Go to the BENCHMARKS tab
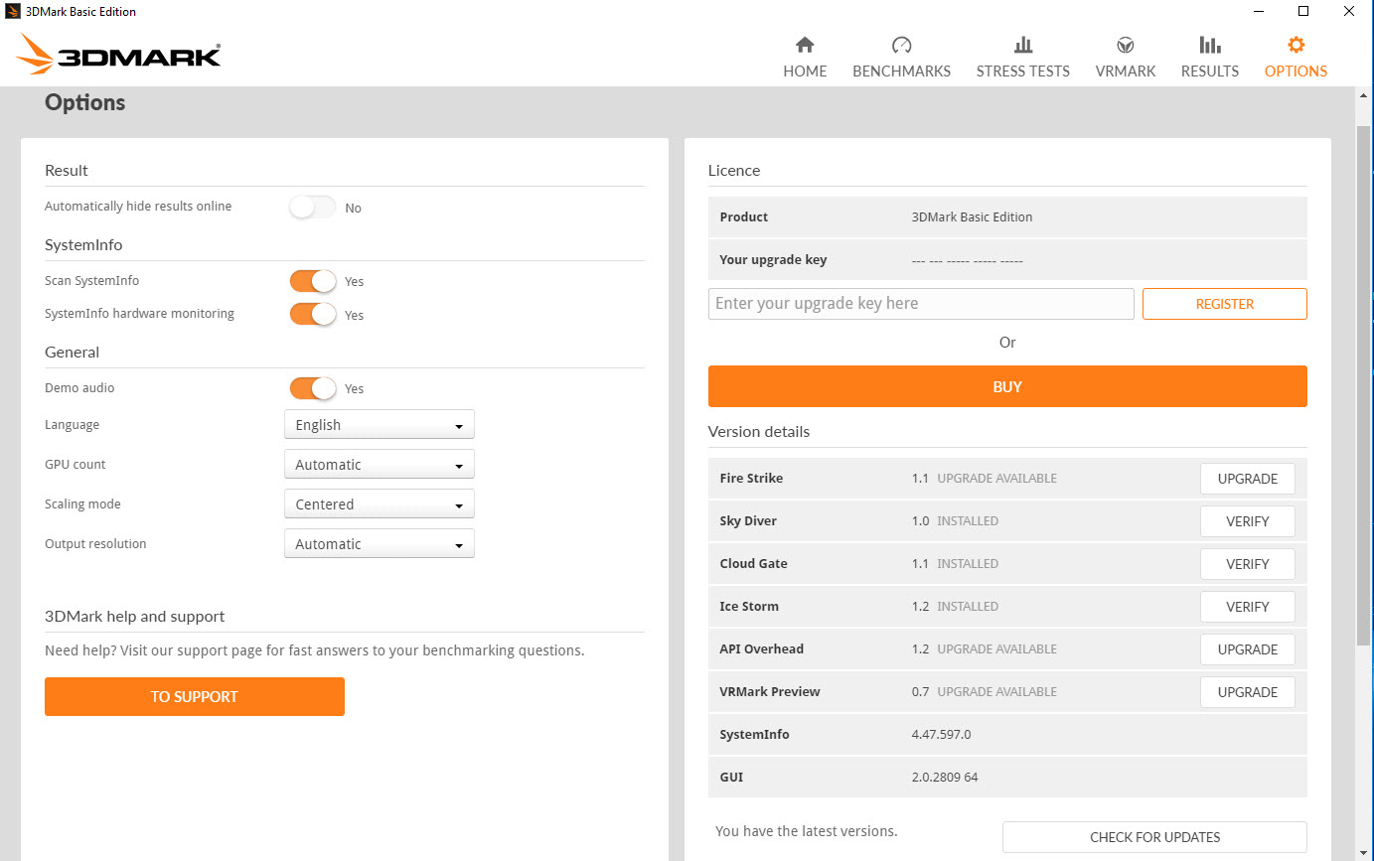The image size is (1374, 861). (901, 72)
